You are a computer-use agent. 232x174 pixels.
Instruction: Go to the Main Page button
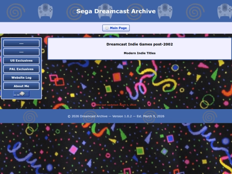click(x=116, y=28)
